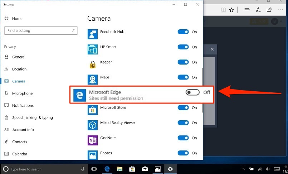Screen dimensions: 288x174
Task: Expand the account dropdown arrow in Edge page
Action: [x=281, y=22]
